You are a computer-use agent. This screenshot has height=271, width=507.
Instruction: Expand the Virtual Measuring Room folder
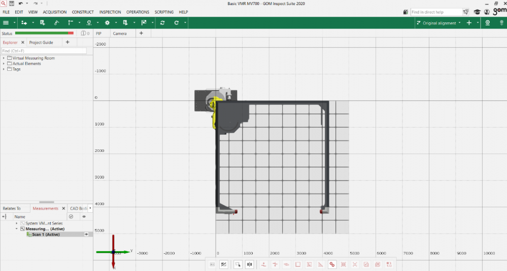[4, 58]
